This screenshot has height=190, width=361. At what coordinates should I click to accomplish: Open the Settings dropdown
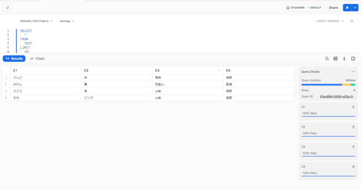(x=67, y=21)
